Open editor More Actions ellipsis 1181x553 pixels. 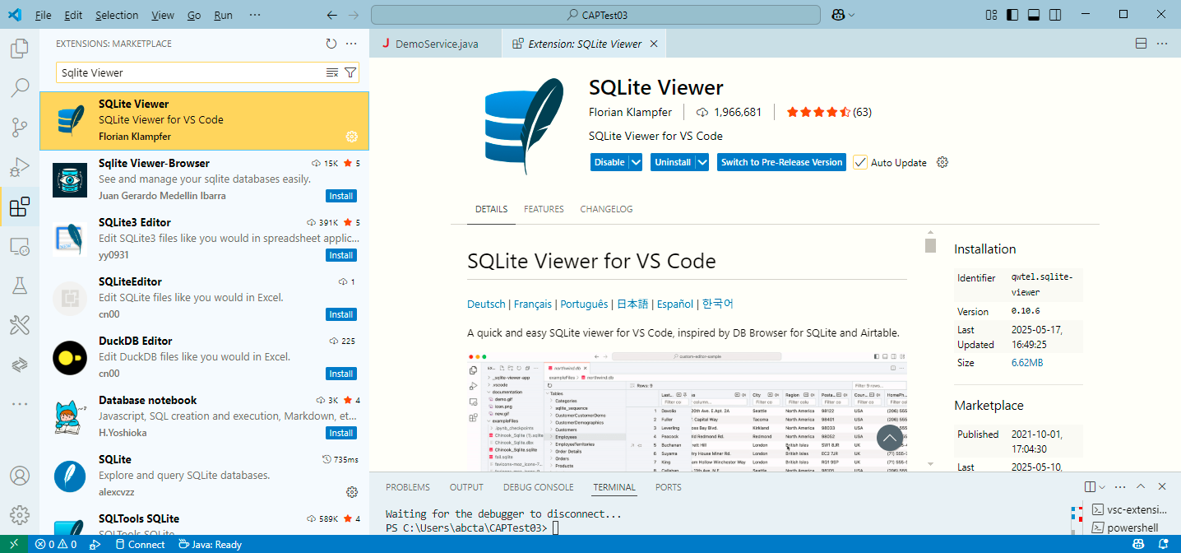[1163, 44]
